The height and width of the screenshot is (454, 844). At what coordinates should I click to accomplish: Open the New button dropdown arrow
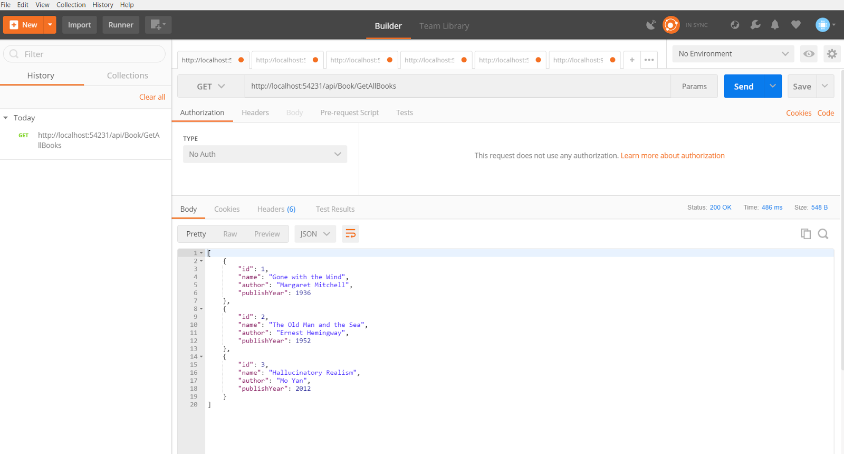pos(50,25)
